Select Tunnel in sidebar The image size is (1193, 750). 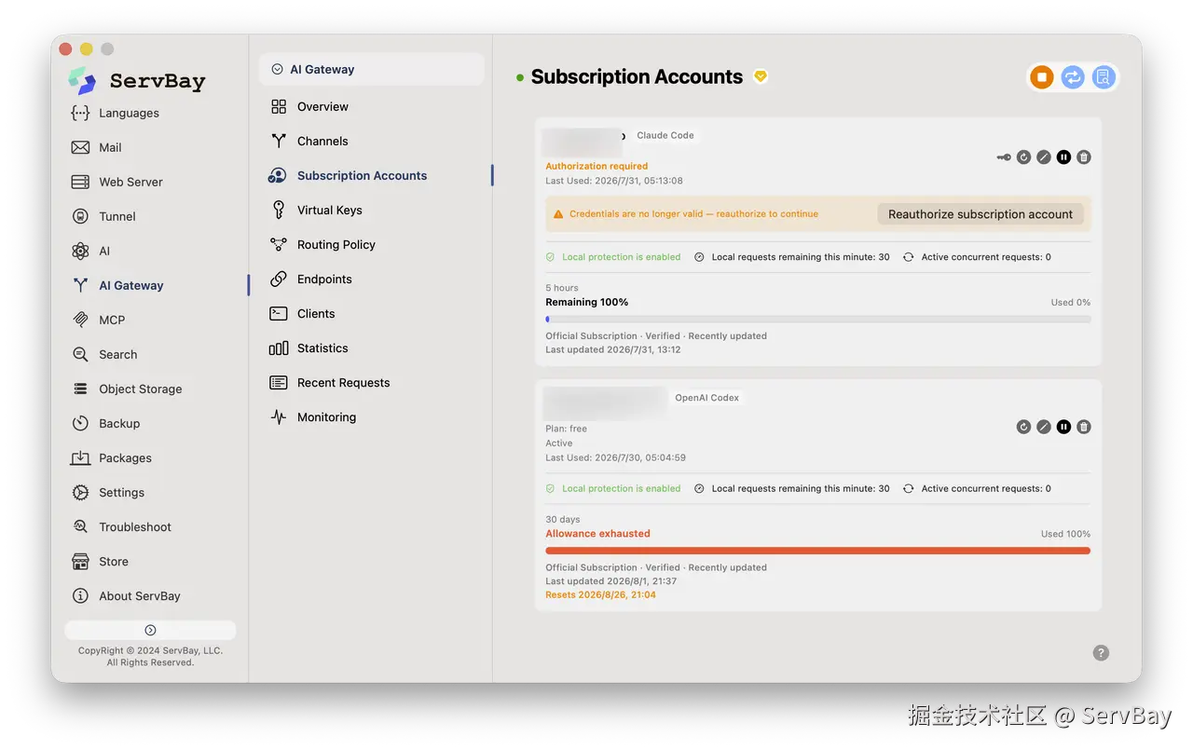[117, 216]
